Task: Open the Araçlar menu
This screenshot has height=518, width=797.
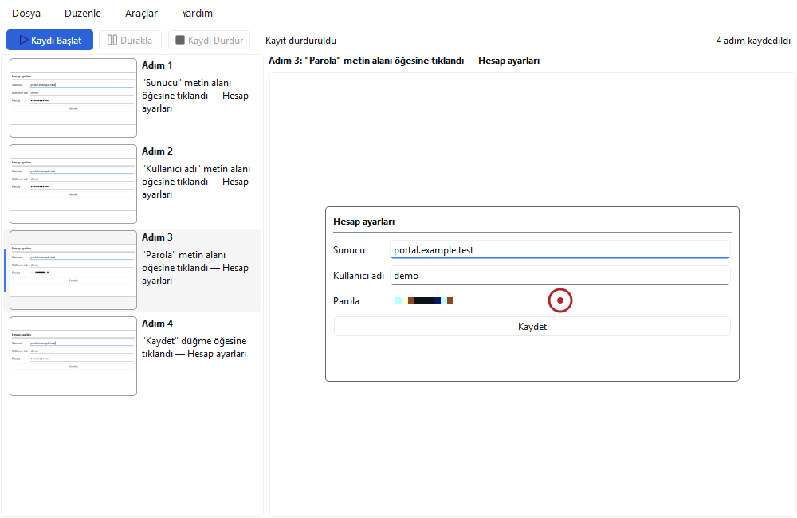Action: (x=141, y=14)
